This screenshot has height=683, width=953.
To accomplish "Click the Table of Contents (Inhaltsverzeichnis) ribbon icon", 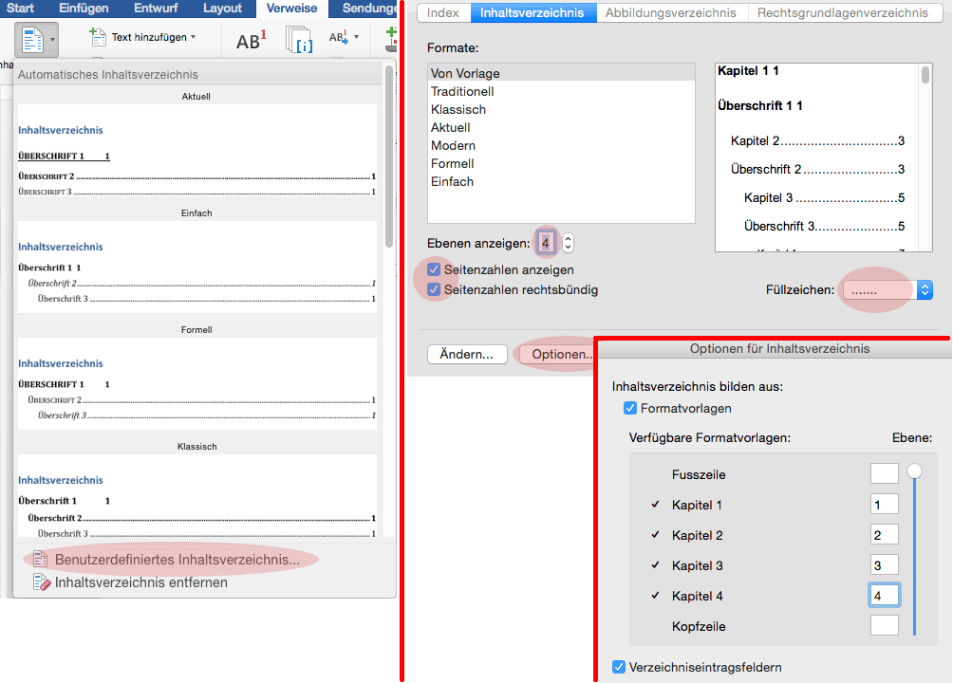I will 32,40.
